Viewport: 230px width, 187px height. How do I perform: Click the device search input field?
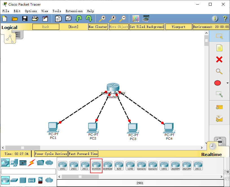(x=29, y=172)
